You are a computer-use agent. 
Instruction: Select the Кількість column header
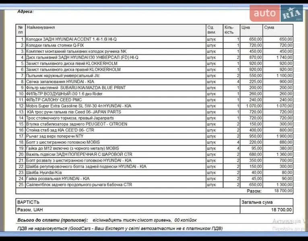(x=229, y=30)
